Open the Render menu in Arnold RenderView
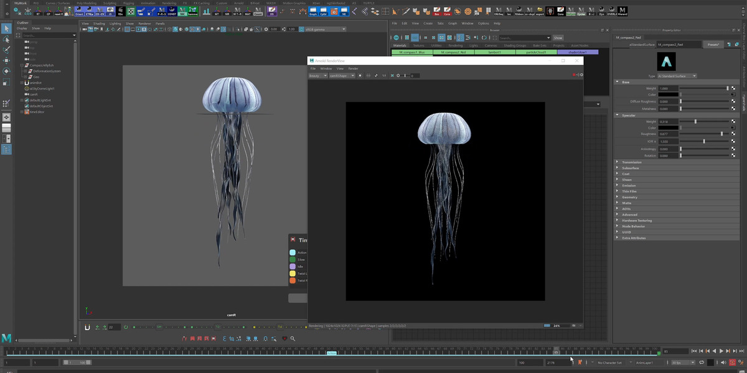 coord(353,68)
